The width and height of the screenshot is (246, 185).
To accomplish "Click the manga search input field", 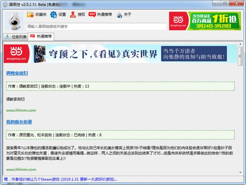I will click(x=96, y=26).
